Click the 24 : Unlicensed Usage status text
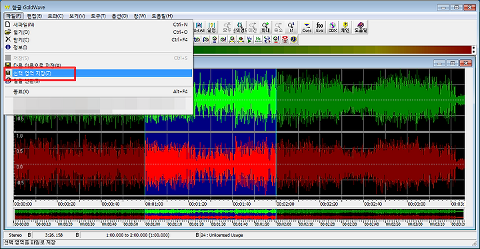The height and width of the screenshot is (249, 480). (221, 235)
